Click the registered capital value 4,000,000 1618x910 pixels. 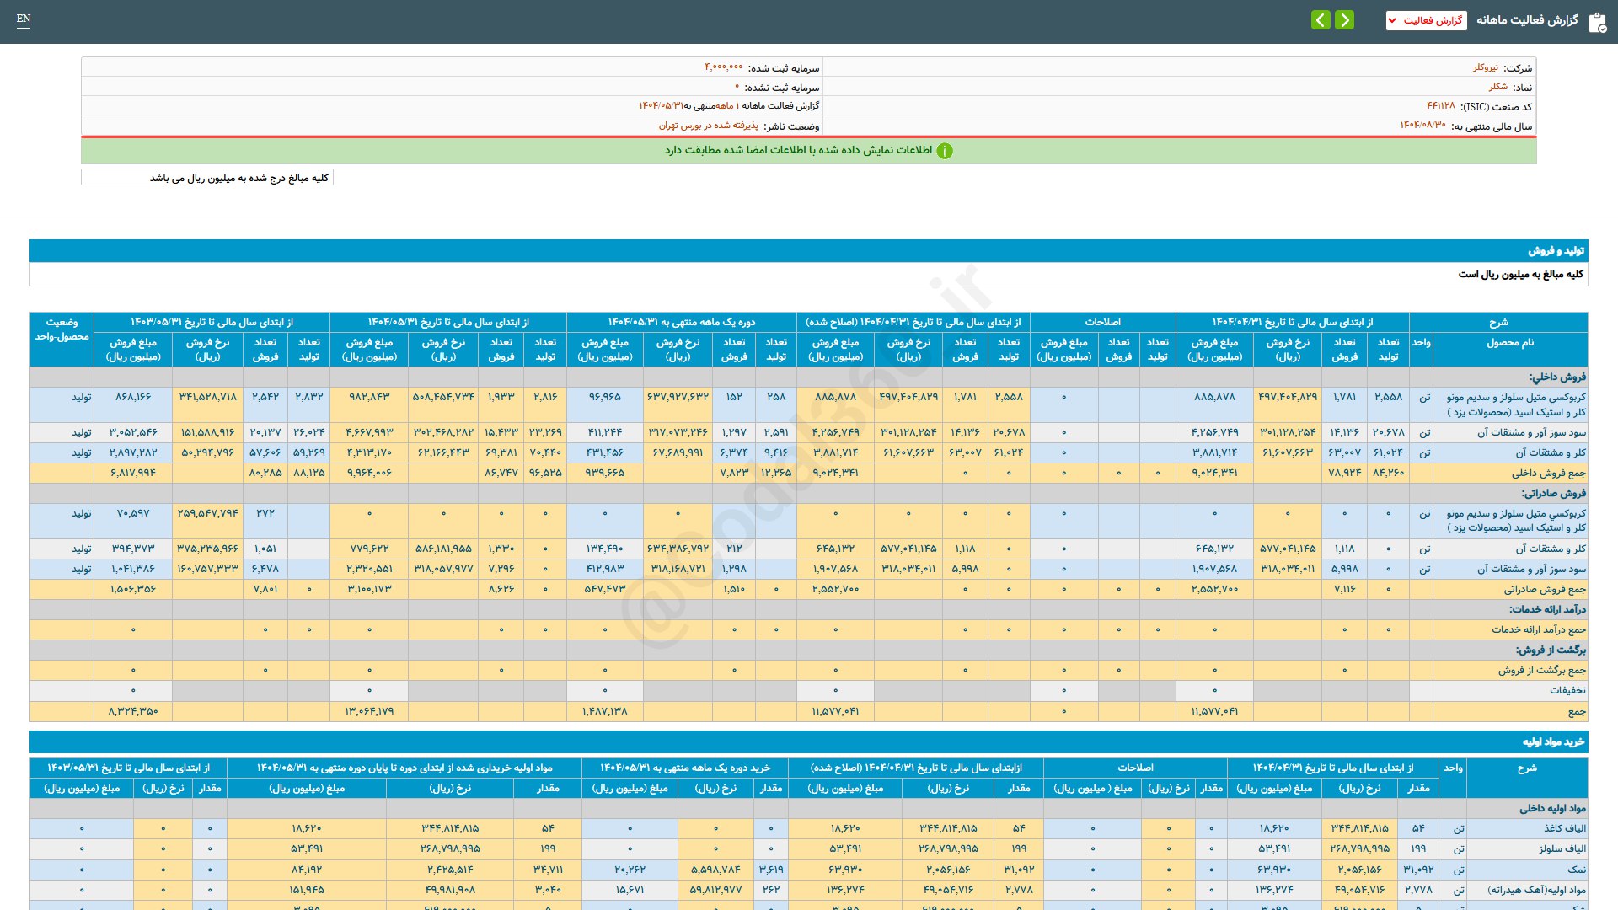coord(723,67)
